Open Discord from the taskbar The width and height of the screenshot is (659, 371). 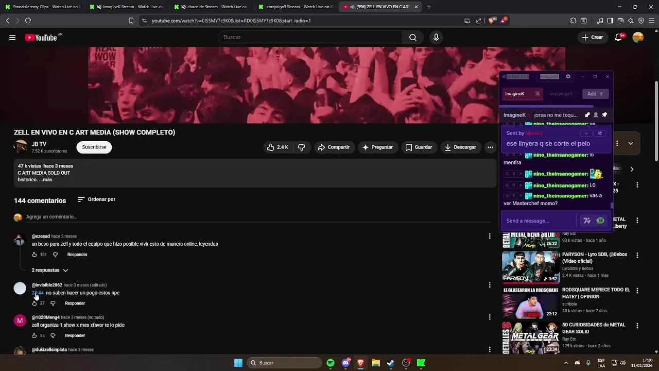click(345, 363)
